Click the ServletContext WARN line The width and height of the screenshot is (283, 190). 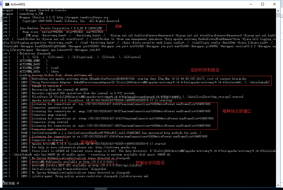(x=117, y=133)
